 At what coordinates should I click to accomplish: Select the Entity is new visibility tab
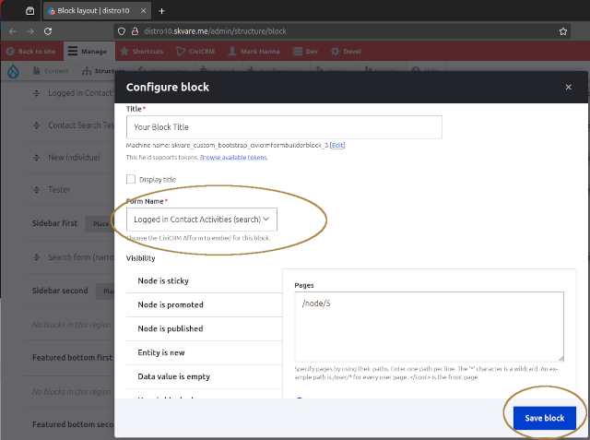pyautogui.click(x=205, y=352)
